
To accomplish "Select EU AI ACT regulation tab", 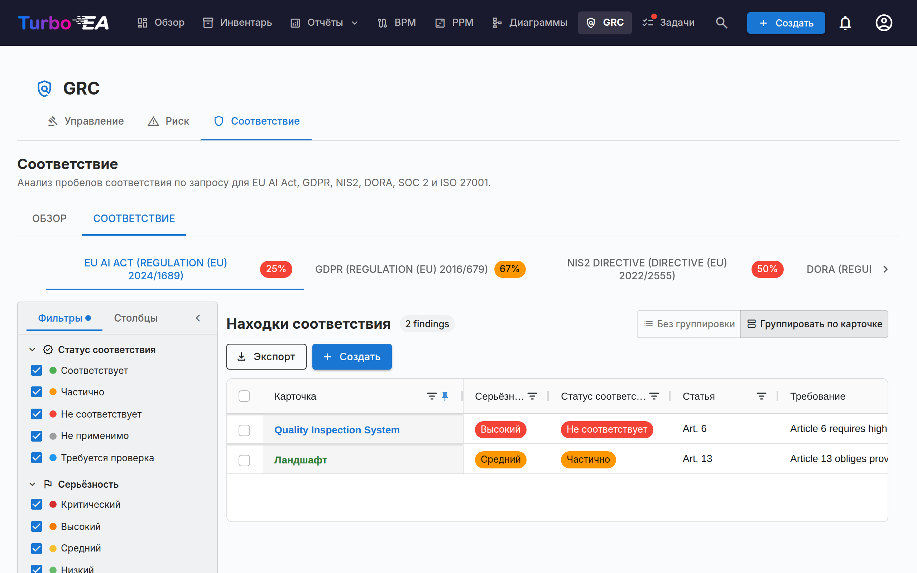I will tap(175, 269).
